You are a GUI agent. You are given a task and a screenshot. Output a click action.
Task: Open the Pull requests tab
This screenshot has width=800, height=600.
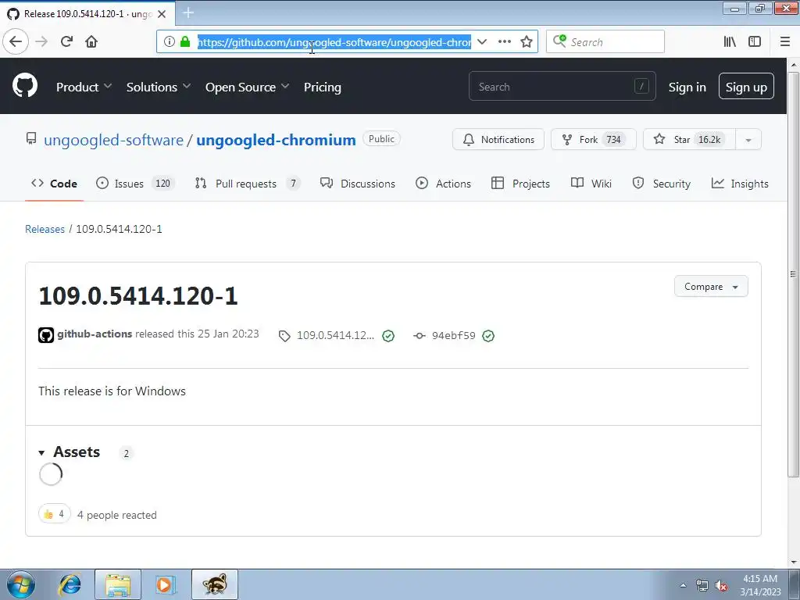[x=248, y=184]
